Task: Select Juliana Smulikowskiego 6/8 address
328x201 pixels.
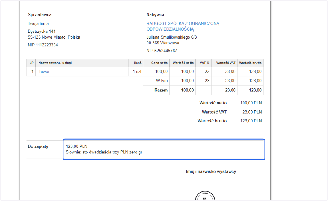Action: pos(172,37)
